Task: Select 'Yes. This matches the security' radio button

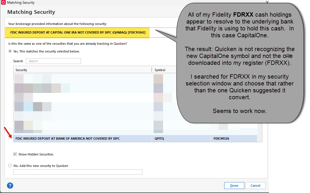Action: coord(10,51)
